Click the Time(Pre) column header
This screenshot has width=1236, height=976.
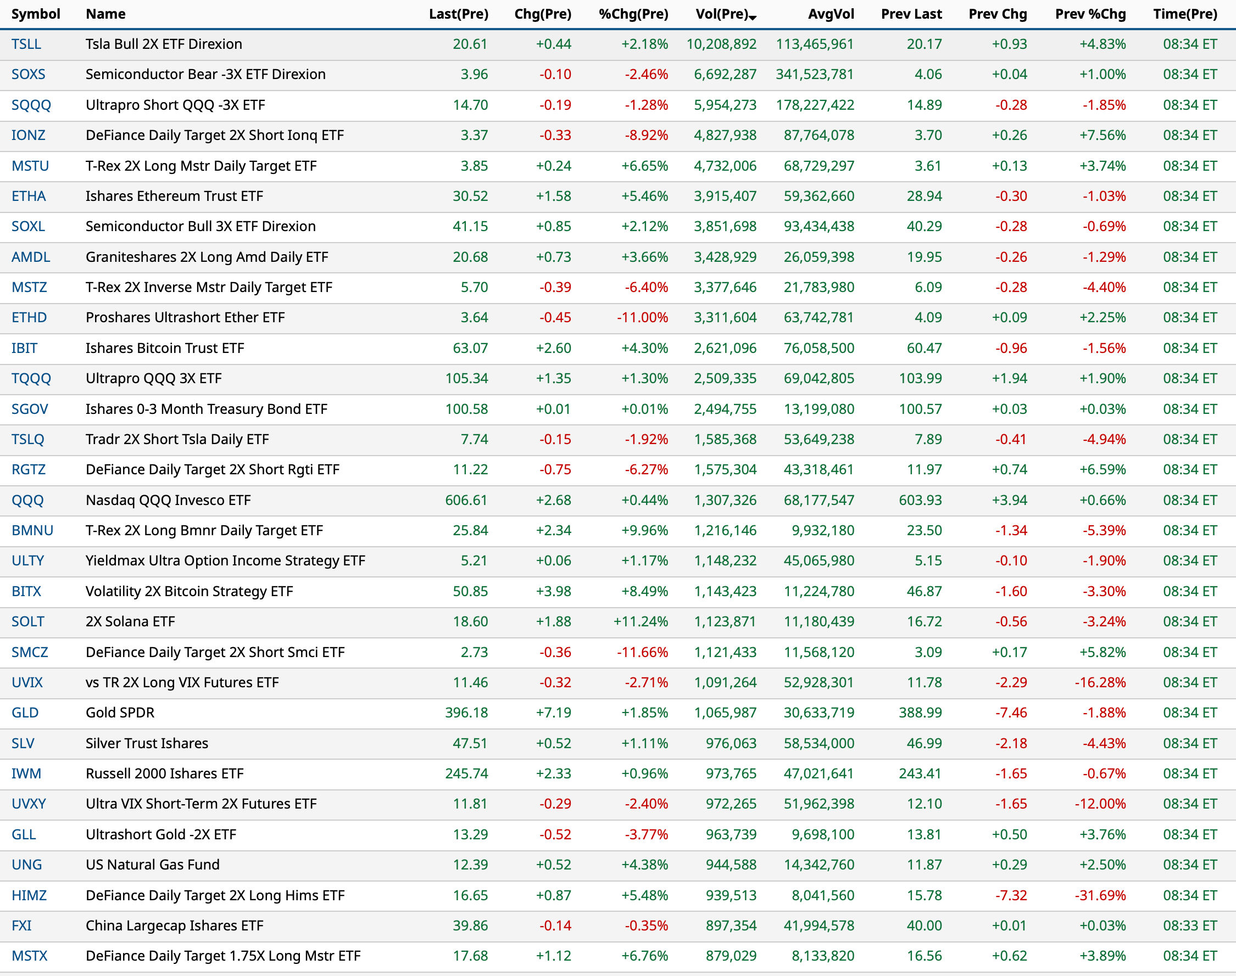[x=1184, y=14]
